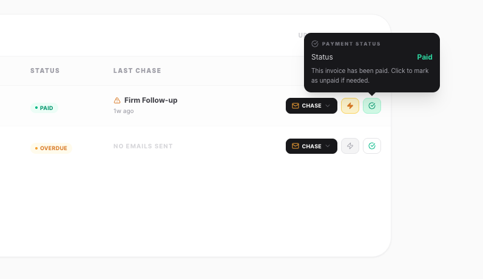Sort by the LAST CHASE column header
Screen dimensions: 483x279
(137, 71)
